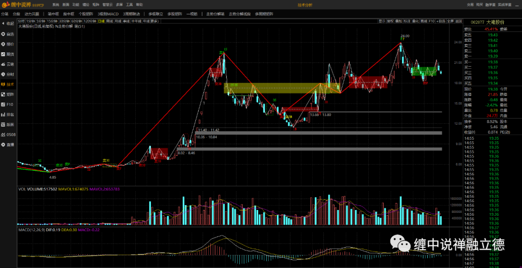Open 自选 favorites sidebar icon

(x=8, y=34)
